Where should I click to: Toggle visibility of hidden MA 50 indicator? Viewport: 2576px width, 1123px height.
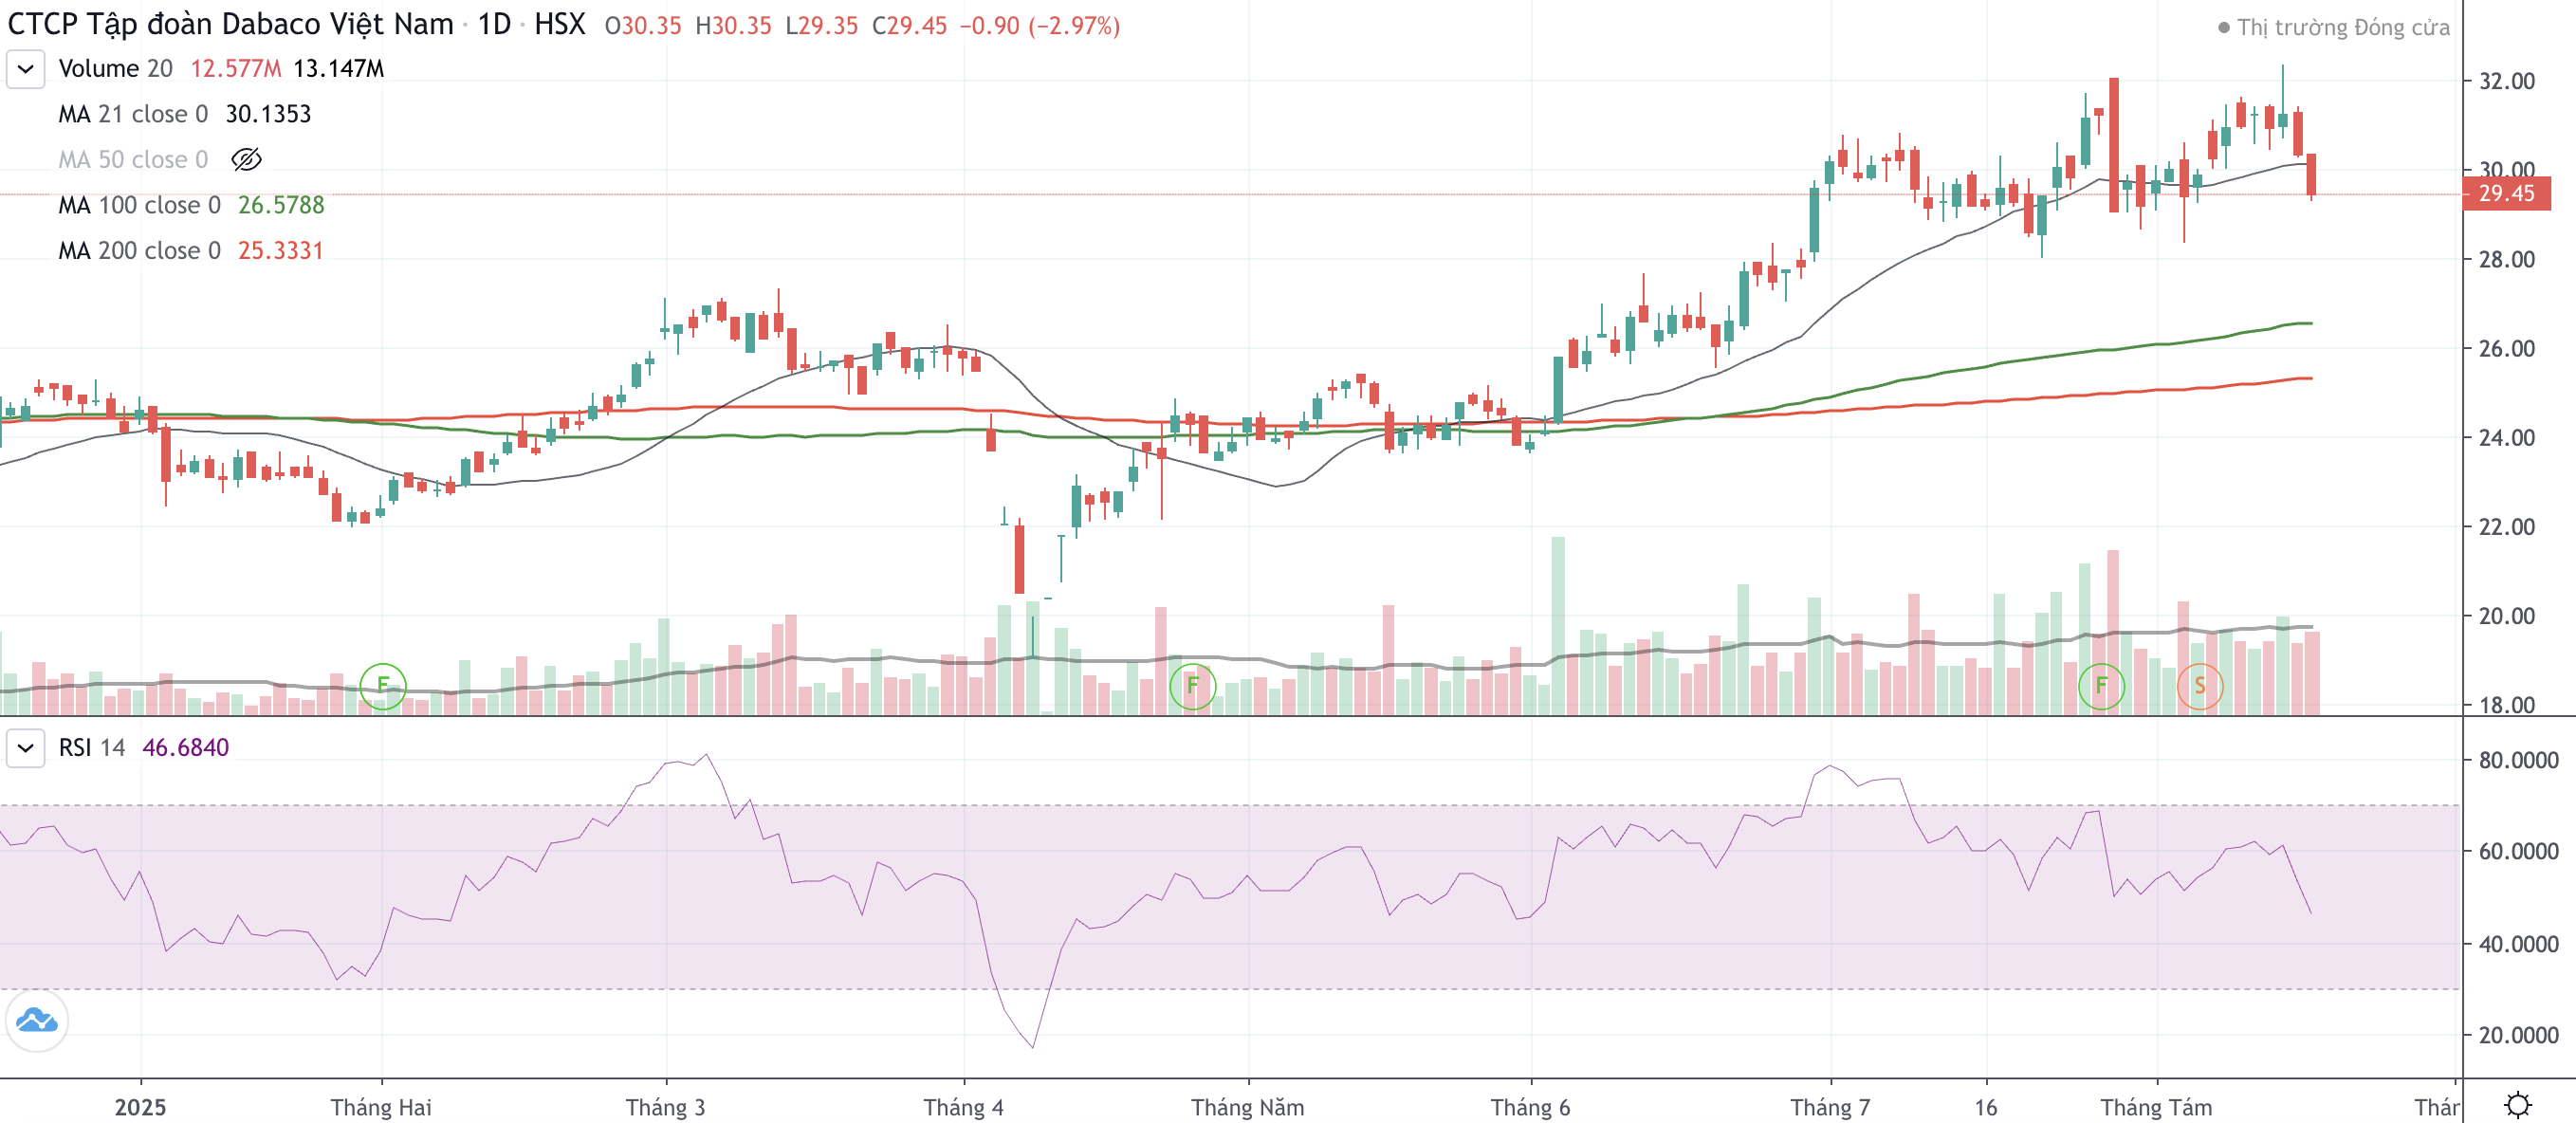click(246, 159)
